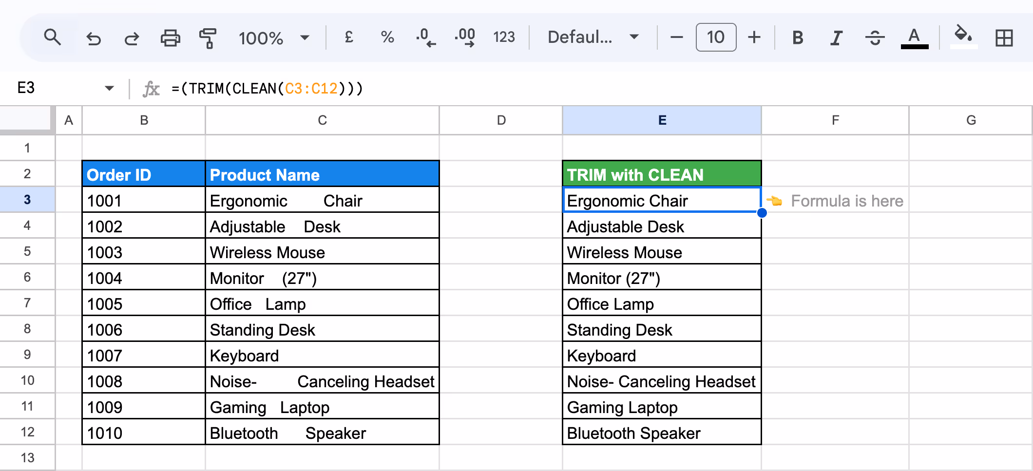Click the Undo arrow icon
Image resolution: width=1033 pixels, height=471 pixels.
tap(93, 38)
